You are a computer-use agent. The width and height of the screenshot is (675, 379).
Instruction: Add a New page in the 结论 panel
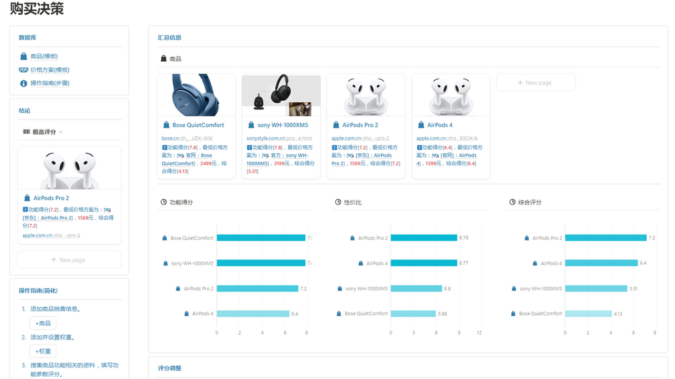(x=69, y=259)
